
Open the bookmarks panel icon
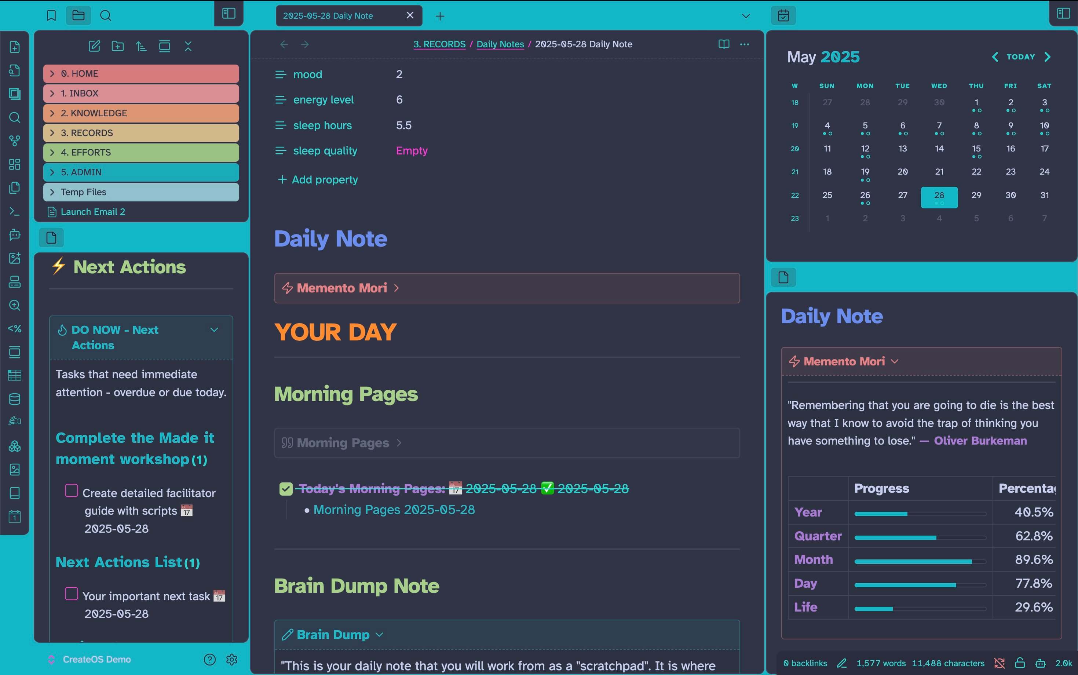[x=51, y=16]
